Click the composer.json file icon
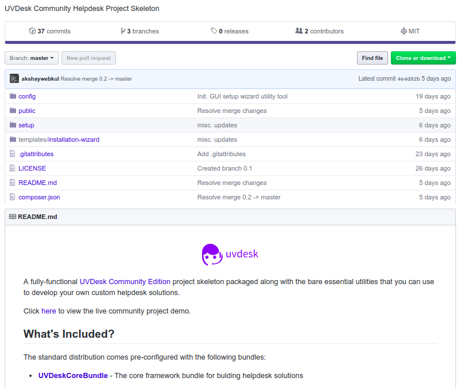 [12, 197]
